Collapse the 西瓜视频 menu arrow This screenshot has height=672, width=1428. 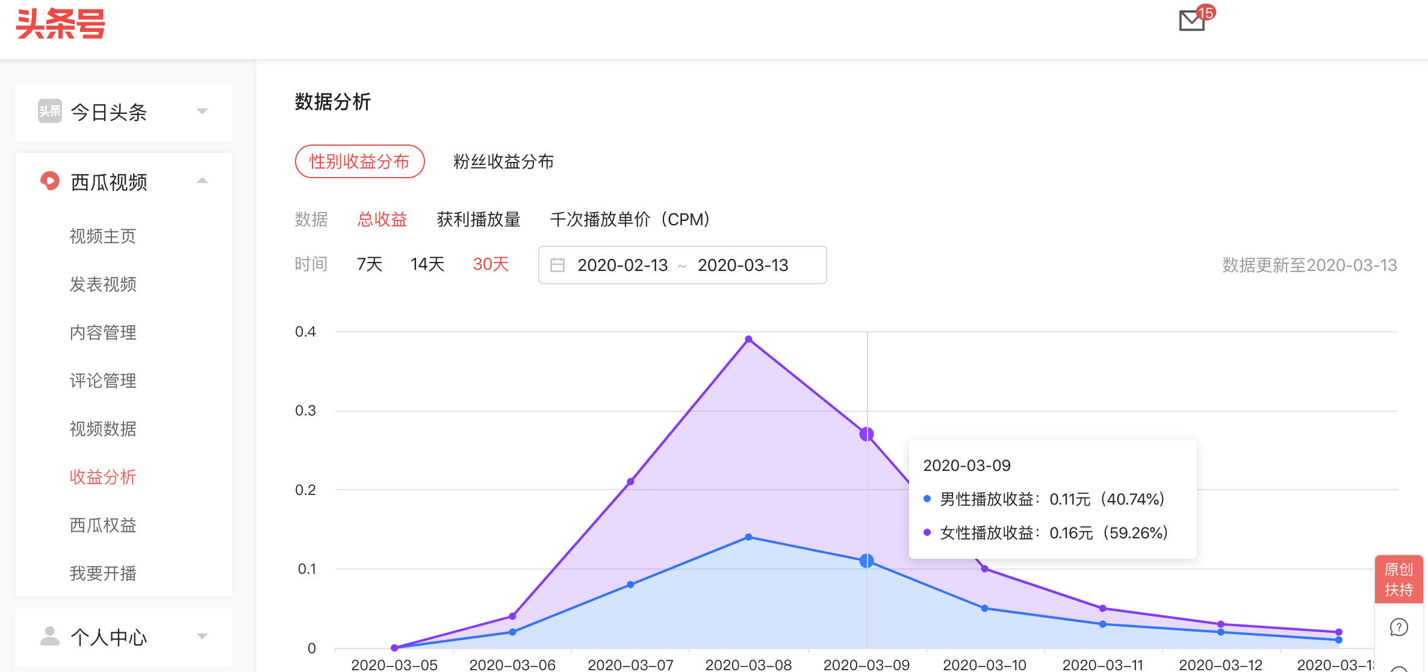click(x=202, y=181)
